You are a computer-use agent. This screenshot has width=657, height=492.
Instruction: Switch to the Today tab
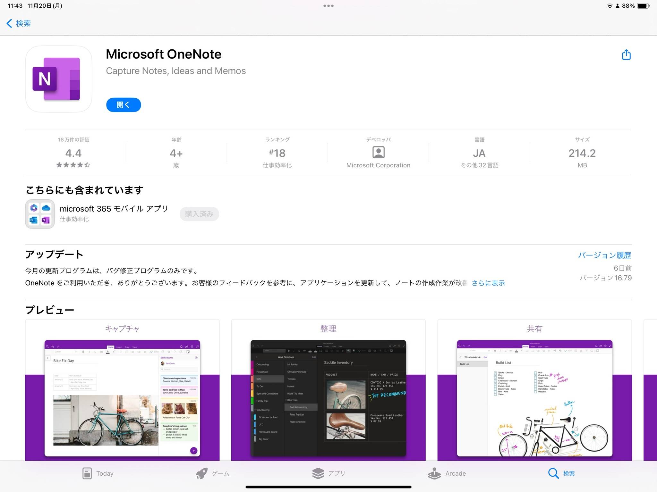tap(98, 473)
